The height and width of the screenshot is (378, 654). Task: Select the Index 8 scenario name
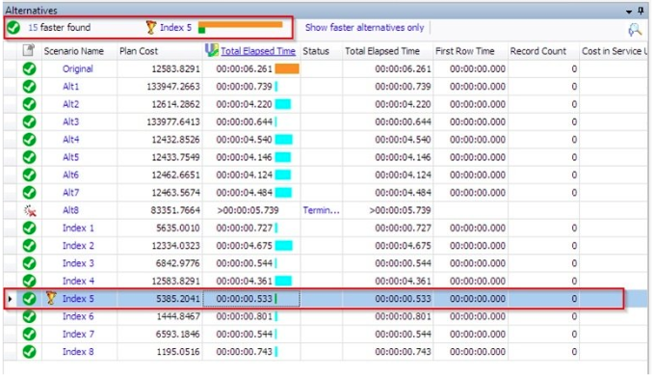tap(78, 352)
